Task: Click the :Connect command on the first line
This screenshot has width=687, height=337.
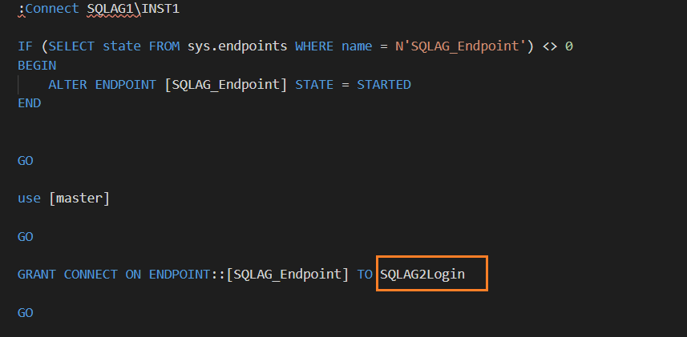Action: [x=48, y=9]
